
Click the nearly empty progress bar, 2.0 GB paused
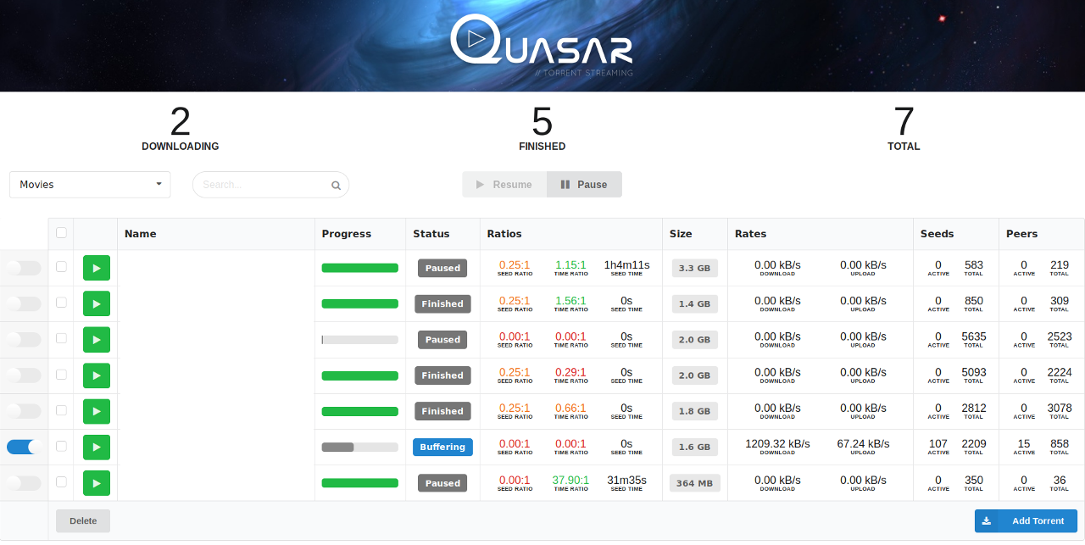click(360, 339)
